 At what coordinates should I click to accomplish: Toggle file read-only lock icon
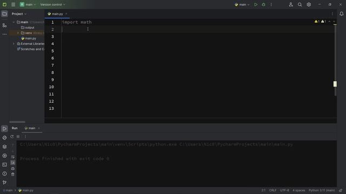coord(341,190)
